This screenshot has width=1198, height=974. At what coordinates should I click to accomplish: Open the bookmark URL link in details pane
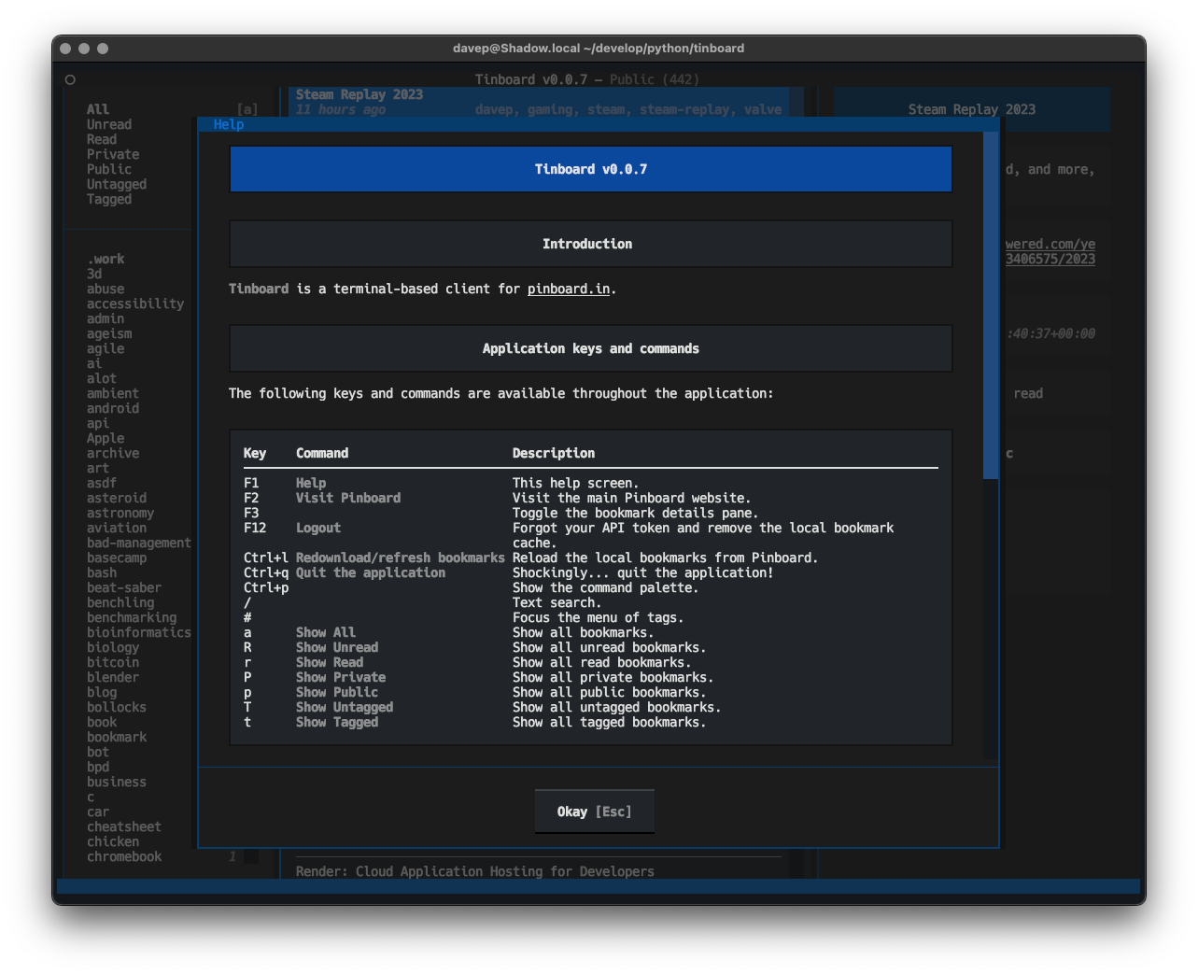point(1050,251)
